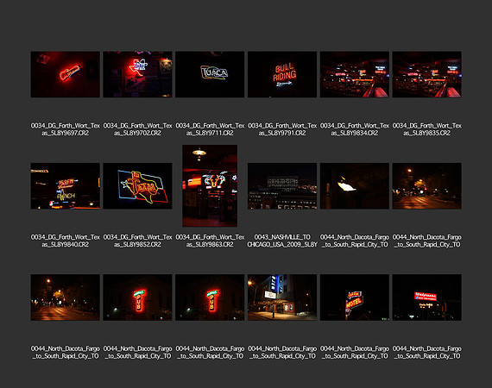Click filename ending SL8Y9852.CR2
This screenshot has height=388, width=492.
click(x=137, y=241)
